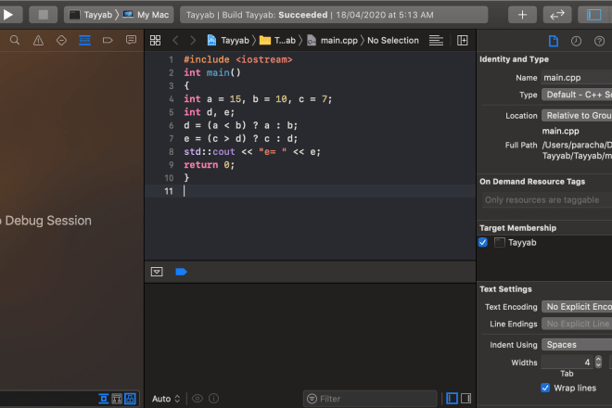The width and height of the screenshot is (612, 408).
Task: Select the Debug navigator icon
Action: point(84,40)
